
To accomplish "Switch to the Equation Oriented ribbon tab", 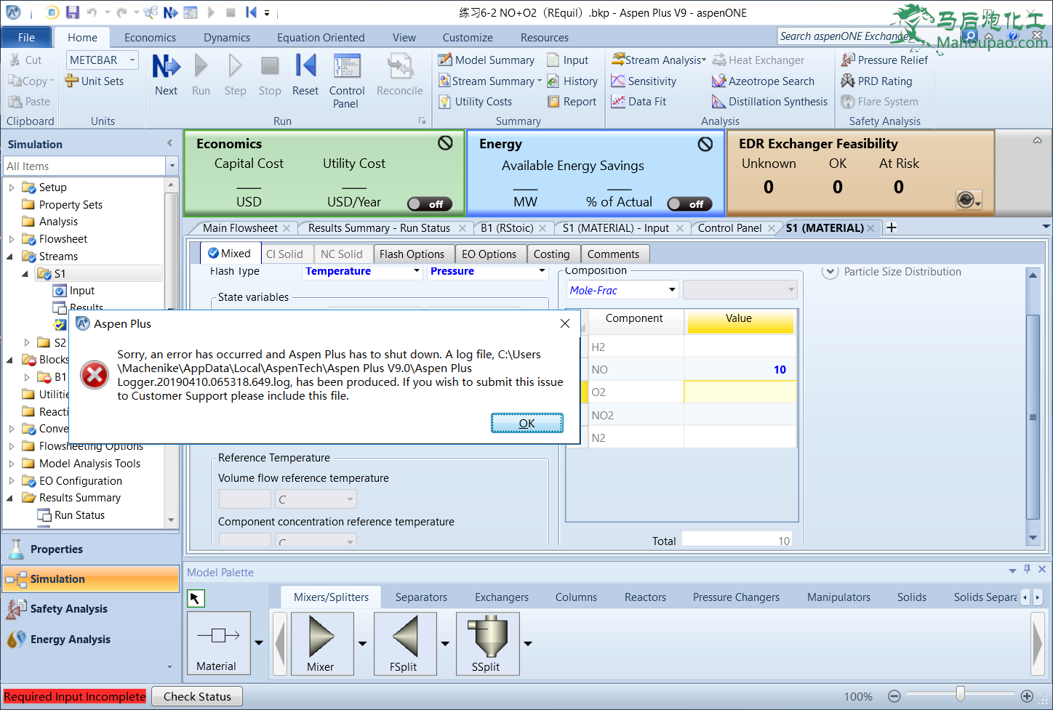I will [x=321, y=38].
